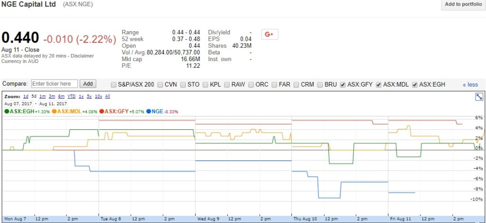Uncheck the ASX:MDL comparison checkbox
486x223 pixels.
tap(378, 85)
